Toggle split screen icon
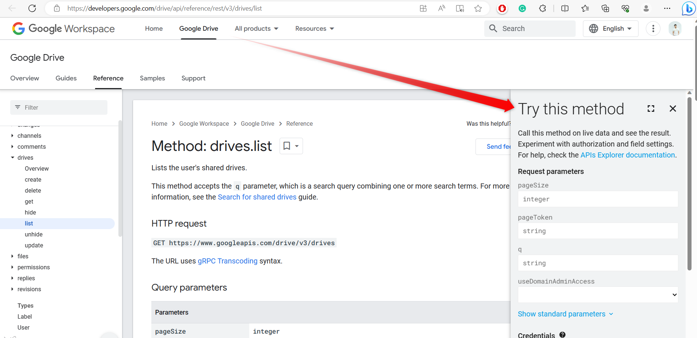This screenshot has width=697, height=338. point(565,8)
